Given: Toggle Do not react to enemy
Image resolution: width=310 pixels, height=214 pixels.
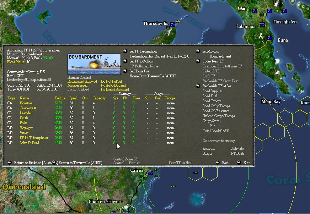Looking at the screenshot, I should pos(219,141).
